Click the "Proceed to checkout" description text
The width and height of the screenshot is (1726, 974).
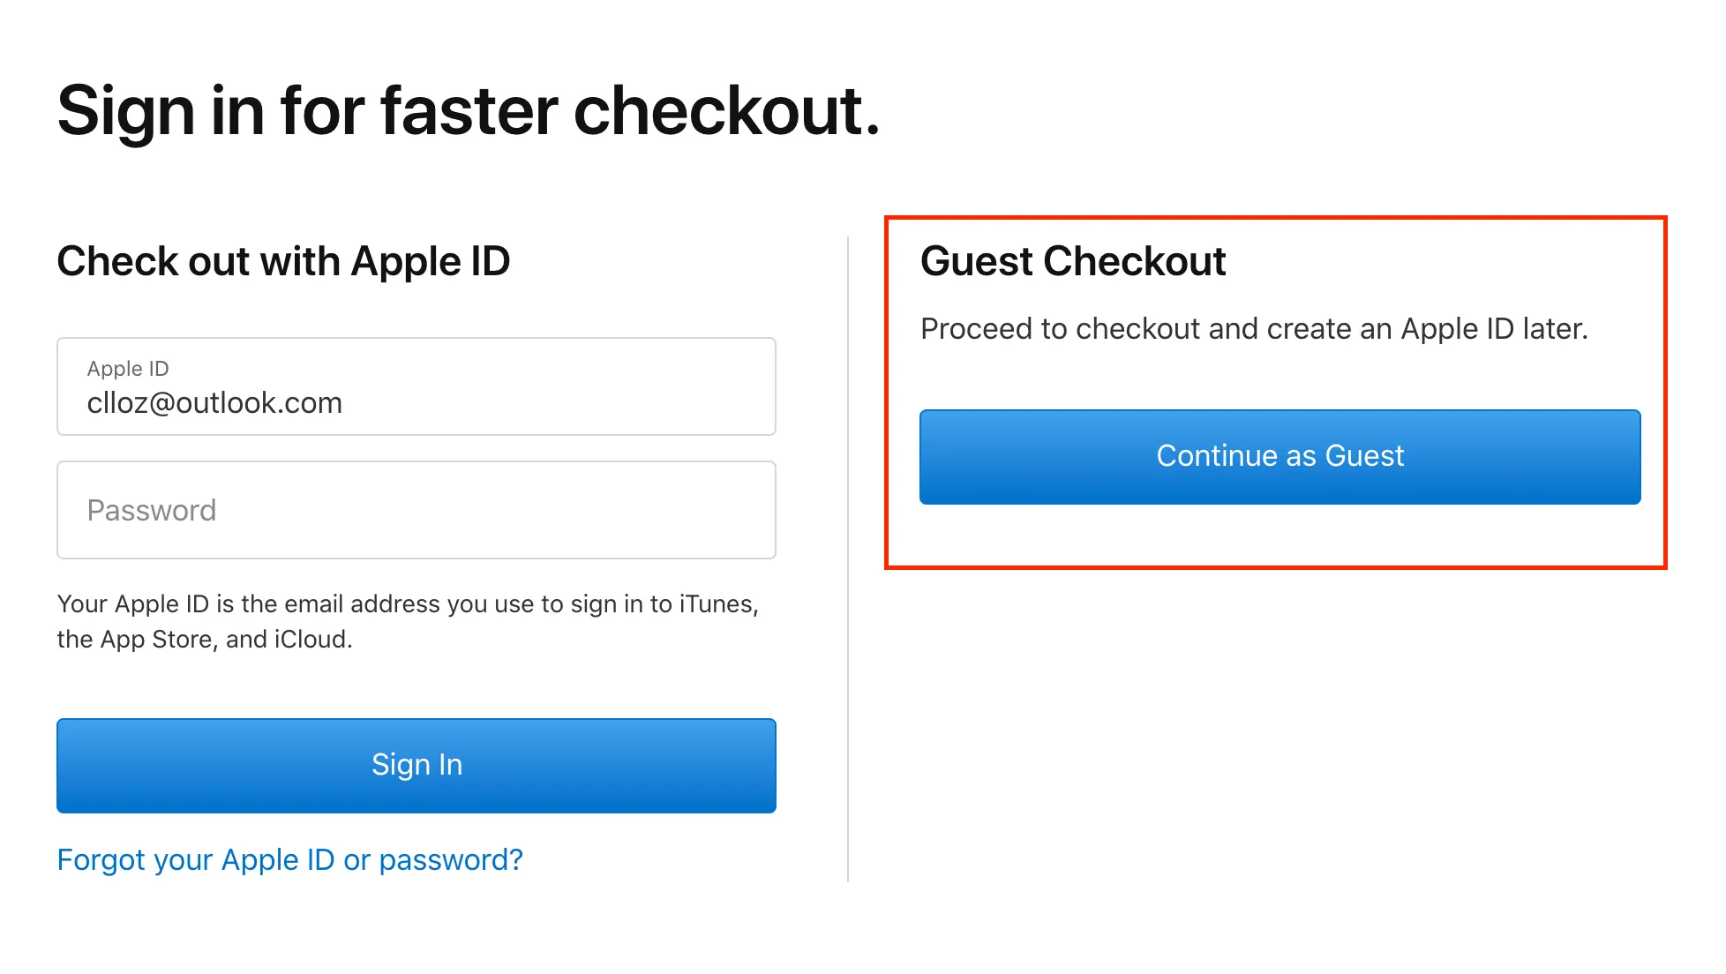pos(1253,329)
